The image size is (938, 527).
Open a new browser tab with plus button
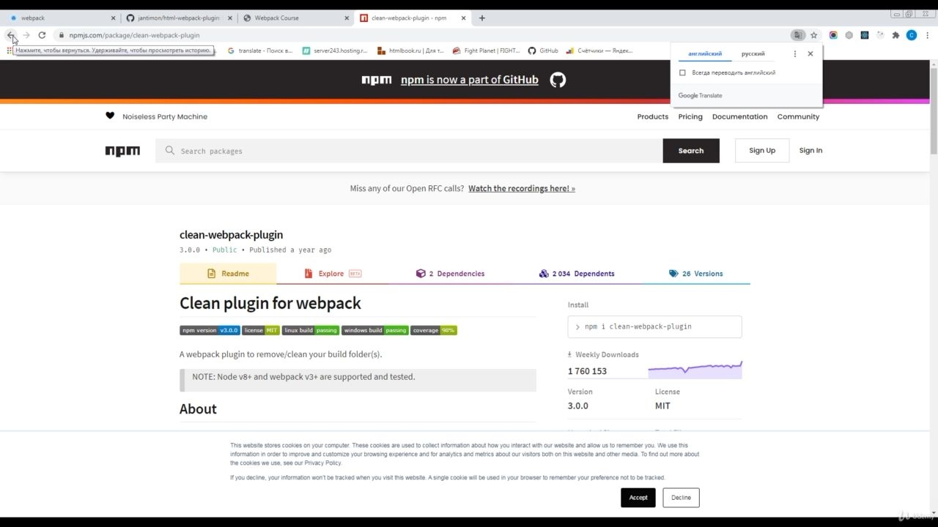pos(481,18)
